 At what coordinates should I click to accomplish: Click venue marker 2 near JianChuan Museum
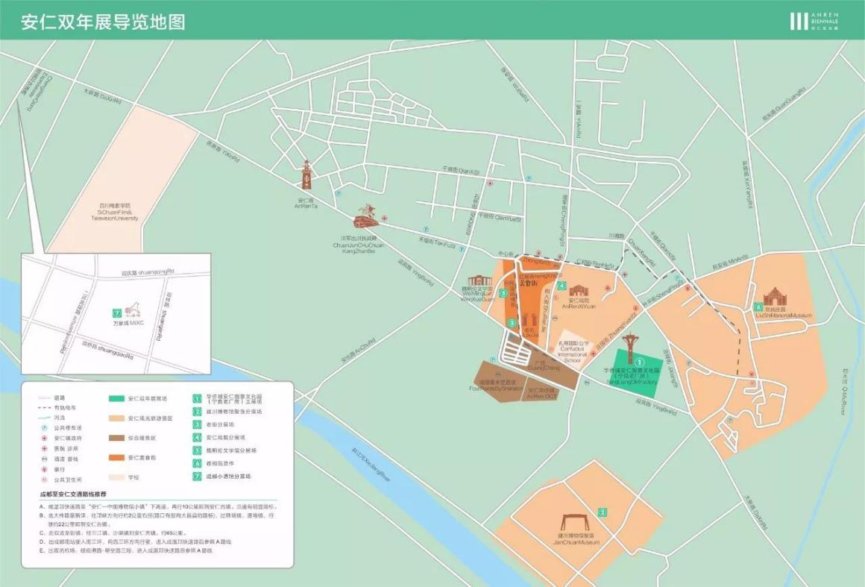[603, 512]
